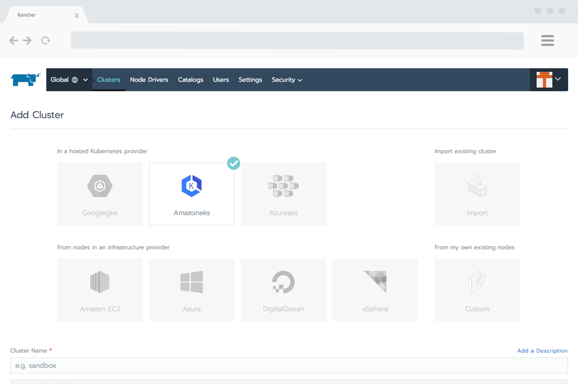
Task: Open the Global scope dropdown
Action: click(x=69, y=80)
